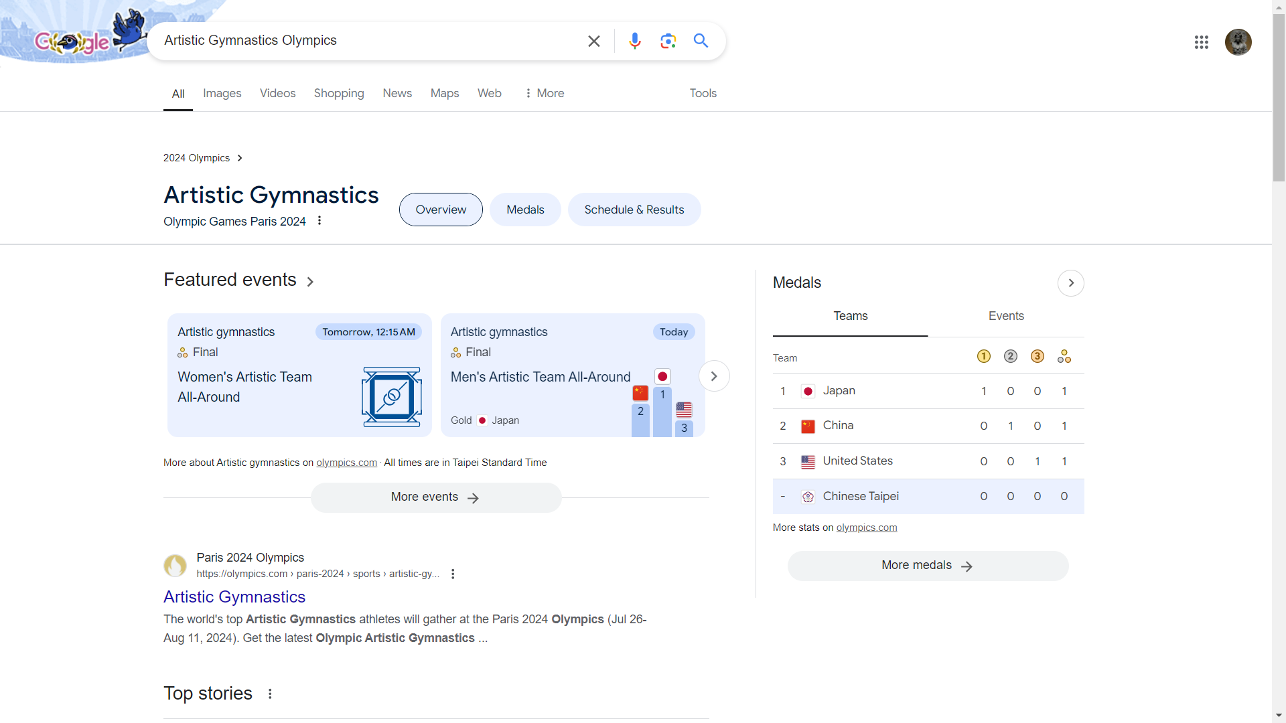This screenshot has width=1286, height=723.
Task: Open the More search filters dropdown
Action: point(545,93)
